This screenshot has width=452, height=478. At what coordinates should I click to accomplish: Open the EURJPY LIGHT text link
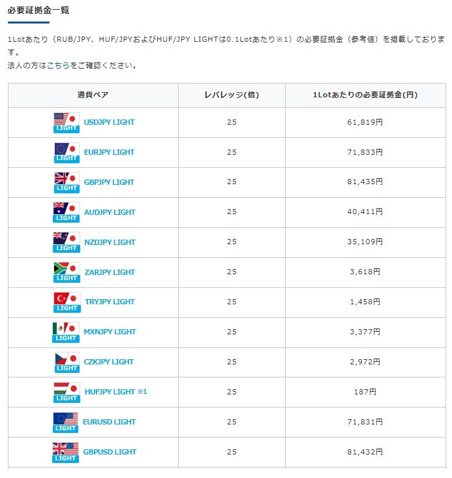point(110,152)
